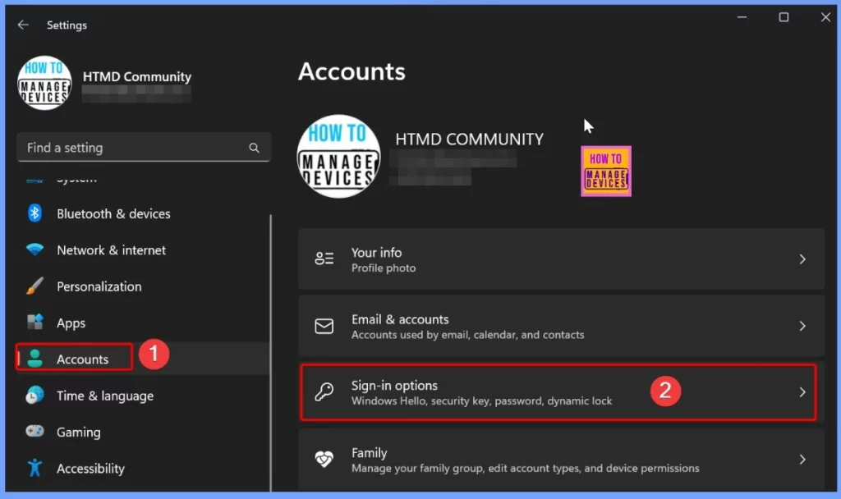
Task: Click the pink How To Manage Devices logo
Action: pos(606,172)
